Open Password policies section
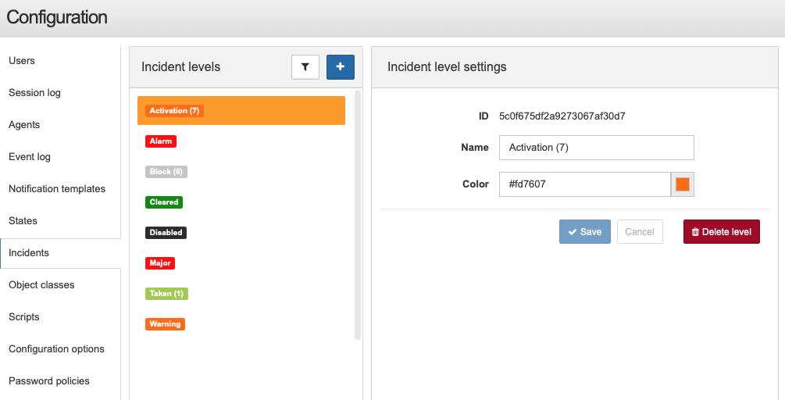The image size is (785, 400). coord(49,381)
